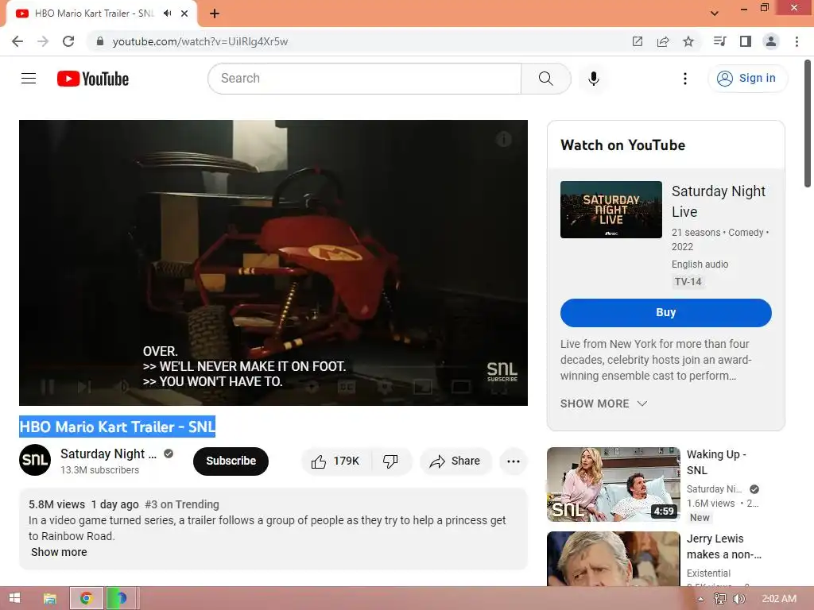814x610 pixels.
Task: Share this page from address bar
Action: pos(663,41)
